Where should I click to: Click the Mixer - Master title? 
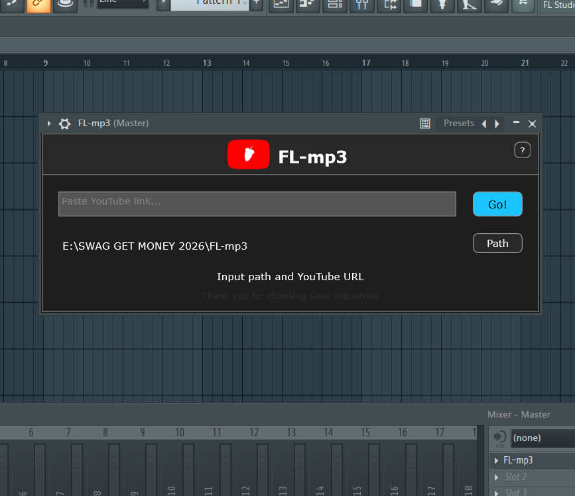pyautogui.click(x=519, y=414)
